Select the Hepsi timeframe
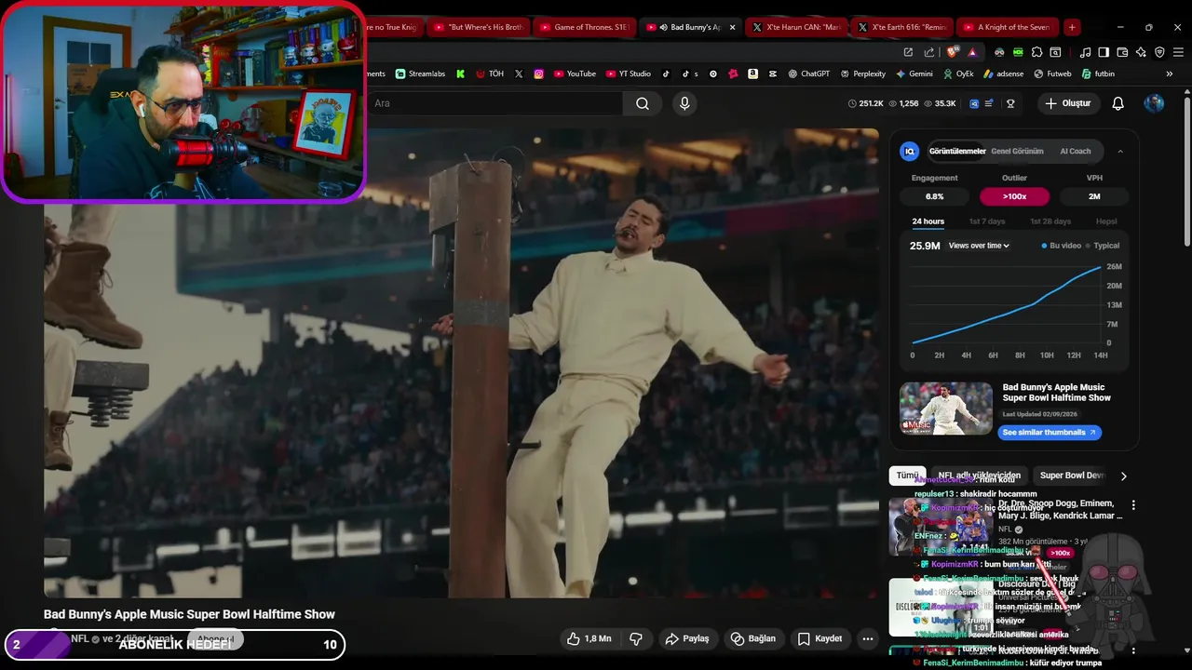 pos(1106,221)
